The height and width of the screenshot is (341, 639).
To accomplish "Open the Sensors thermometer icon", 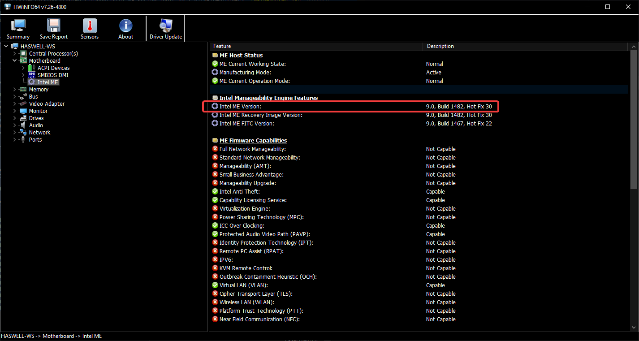I will point(90,25).
